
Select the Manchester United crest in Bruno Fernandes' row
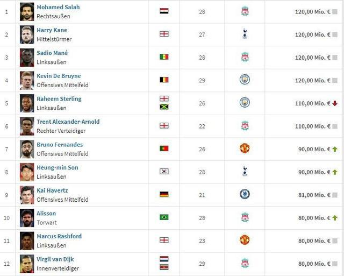click(x=245, y=148)
